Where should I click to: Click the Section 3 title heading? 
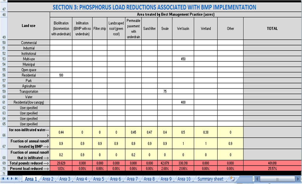[x=154, y=7]
